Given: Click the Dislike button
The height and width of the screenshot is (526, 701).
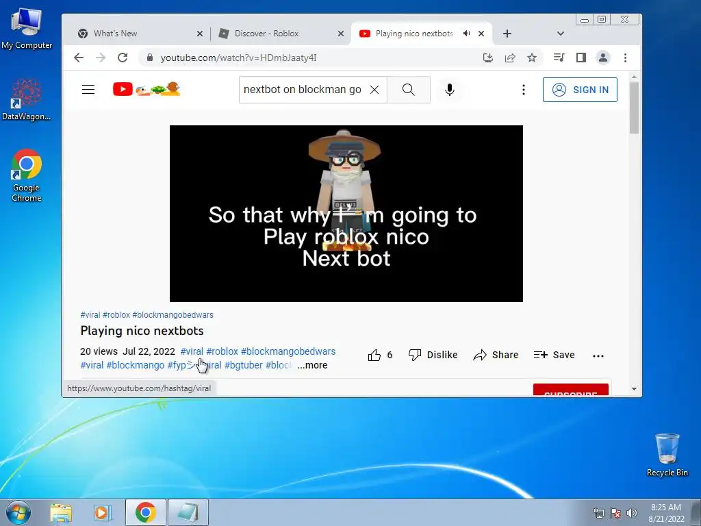Looking at the screenshot, I should click(433, 355).
